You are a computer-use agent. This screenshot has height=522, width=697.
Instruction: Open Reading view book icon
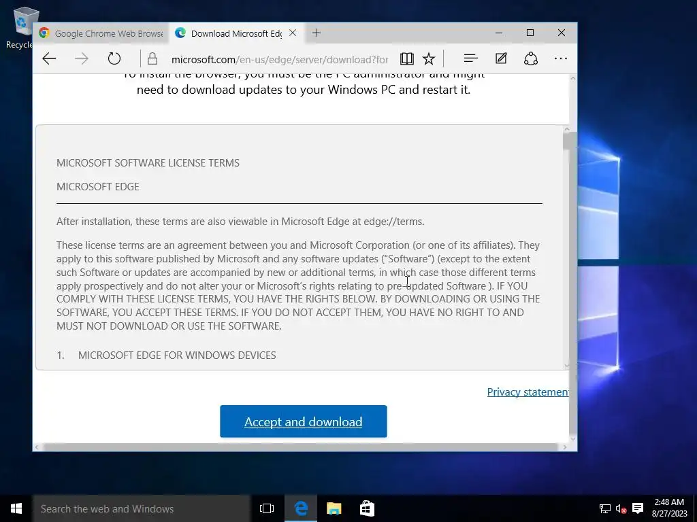click(x=407, y=58)
